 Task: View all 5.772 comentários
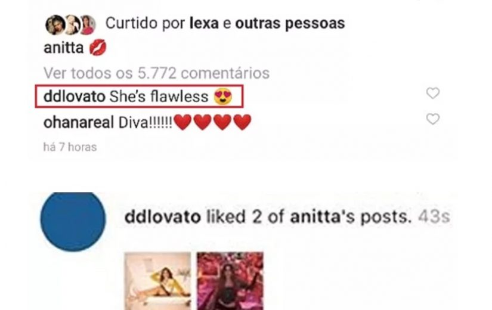pos(156,73)
